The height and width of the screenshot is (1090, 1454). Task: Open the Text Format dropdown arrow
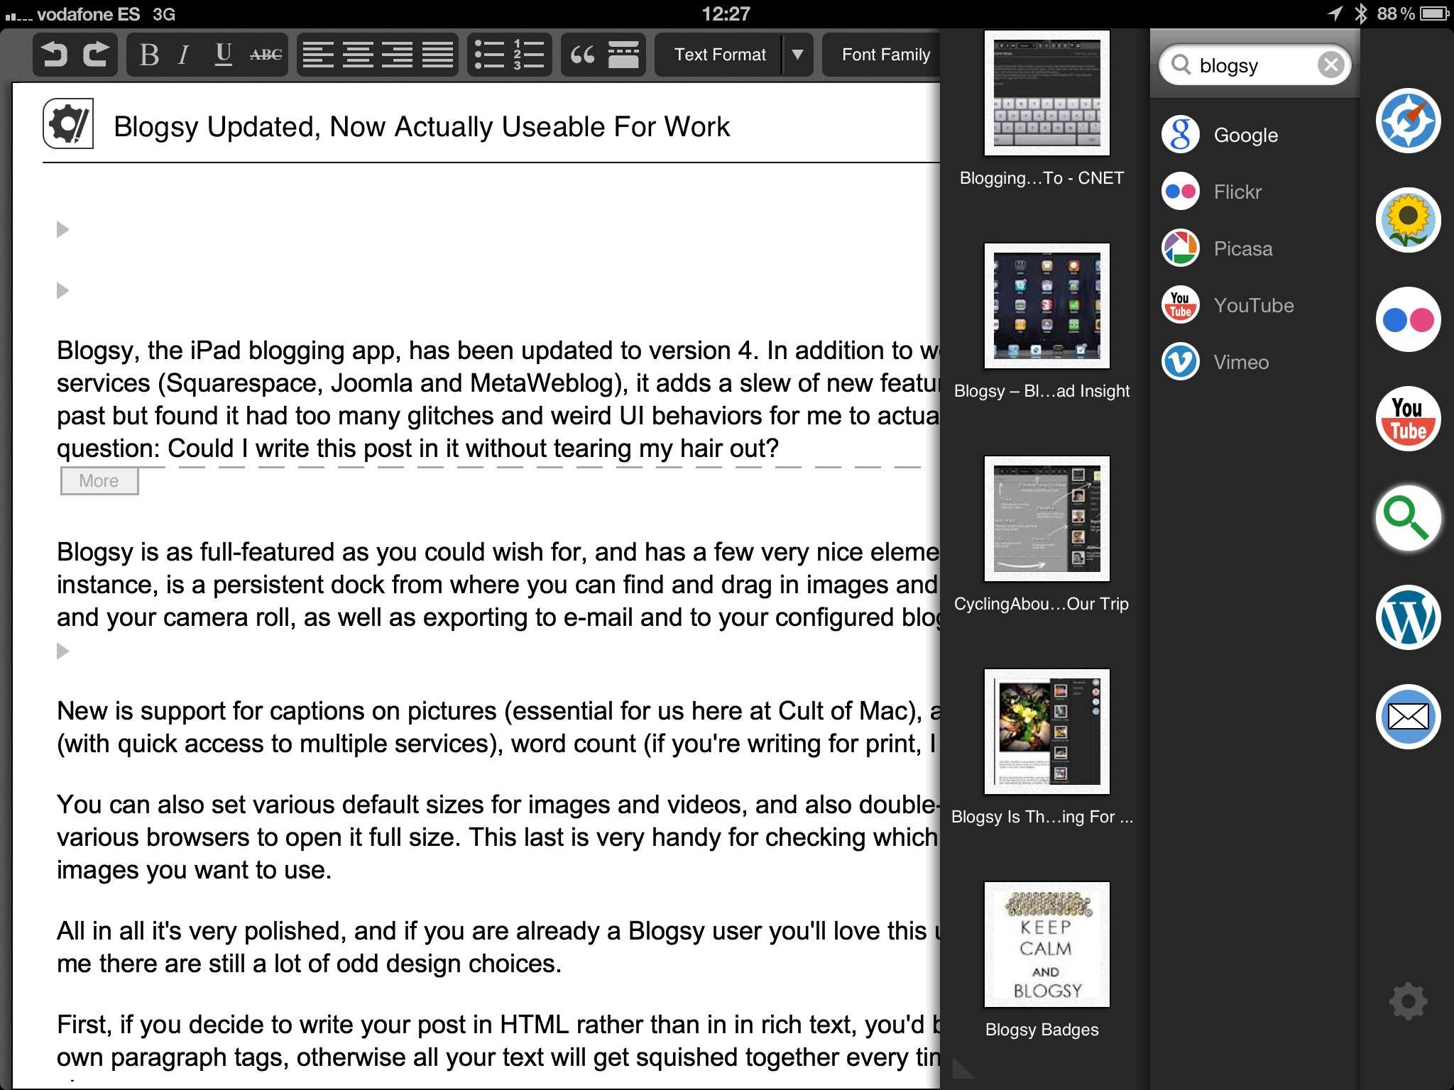(x=797, y=55)
